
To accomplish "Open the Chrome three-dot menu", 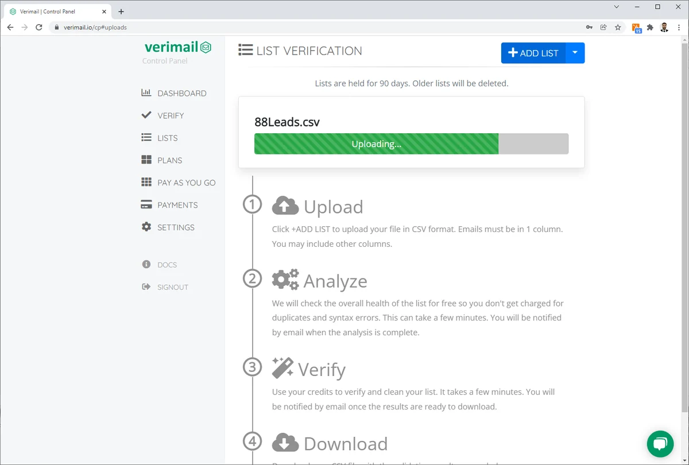I will click(679, 27).
